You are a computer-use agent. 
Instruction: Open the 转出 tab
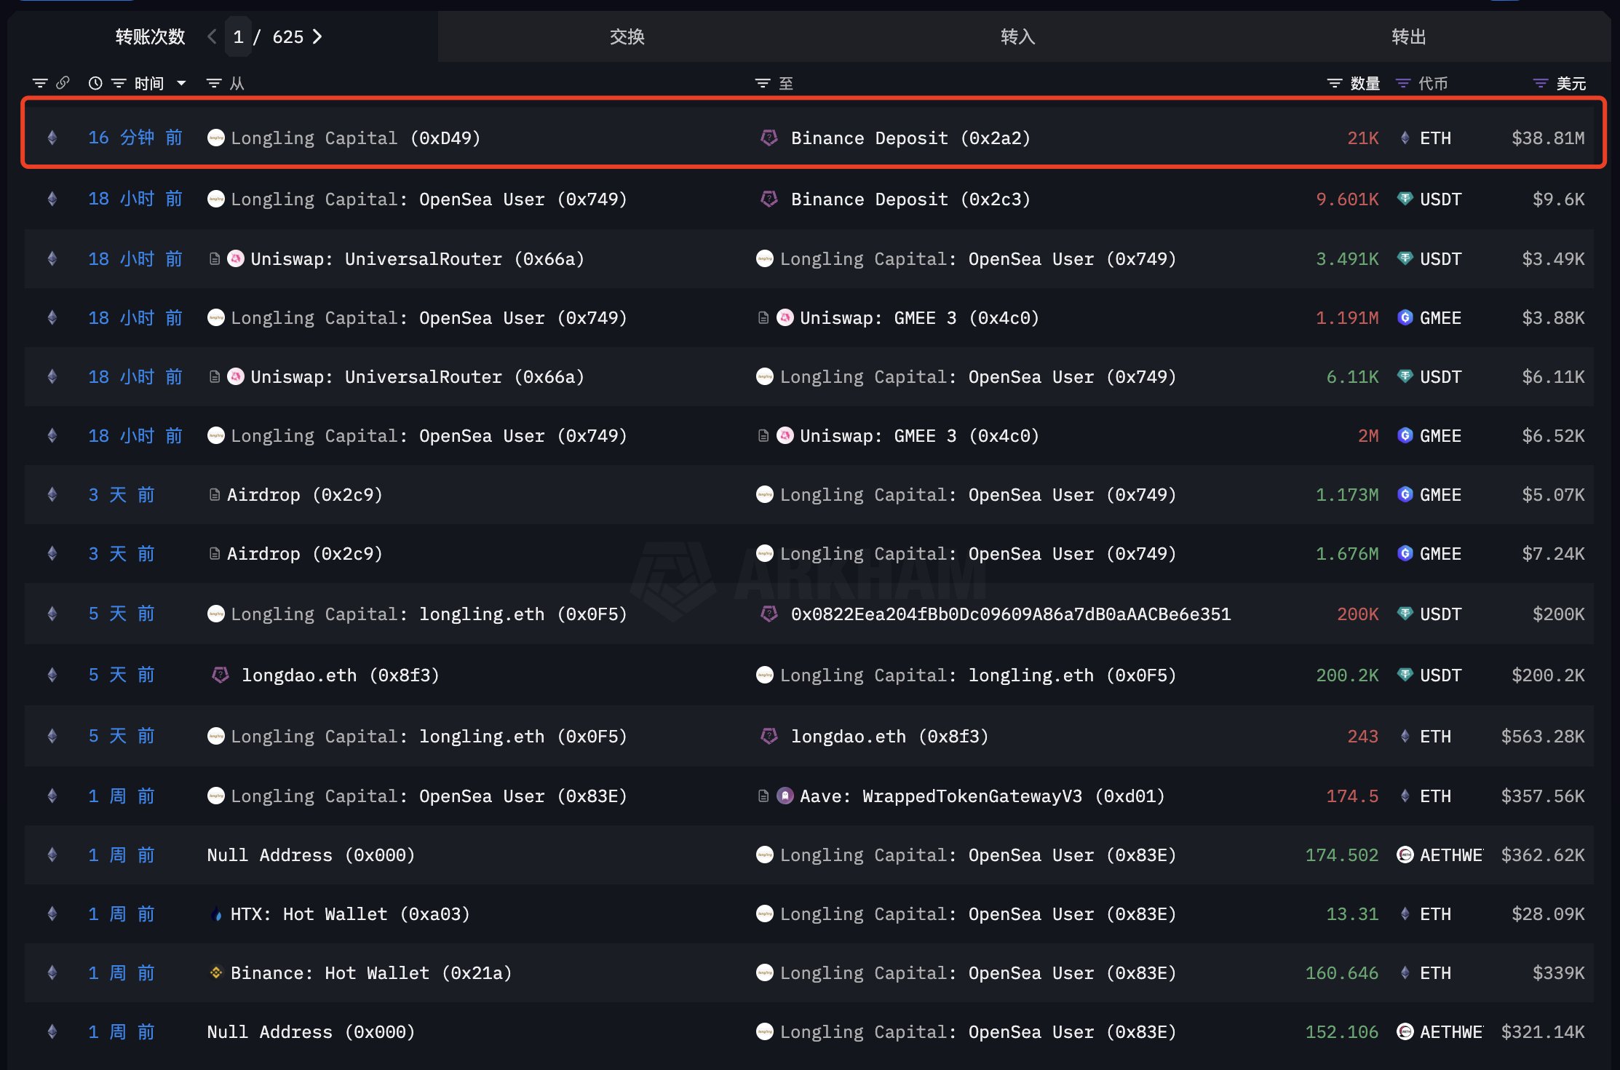click(x=1408, y=36)
